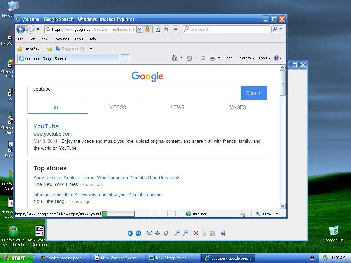The height and width of the screenshot is (263, 351).
Task: Click Previous Image button in picture viewer
Action: (130, 233)
